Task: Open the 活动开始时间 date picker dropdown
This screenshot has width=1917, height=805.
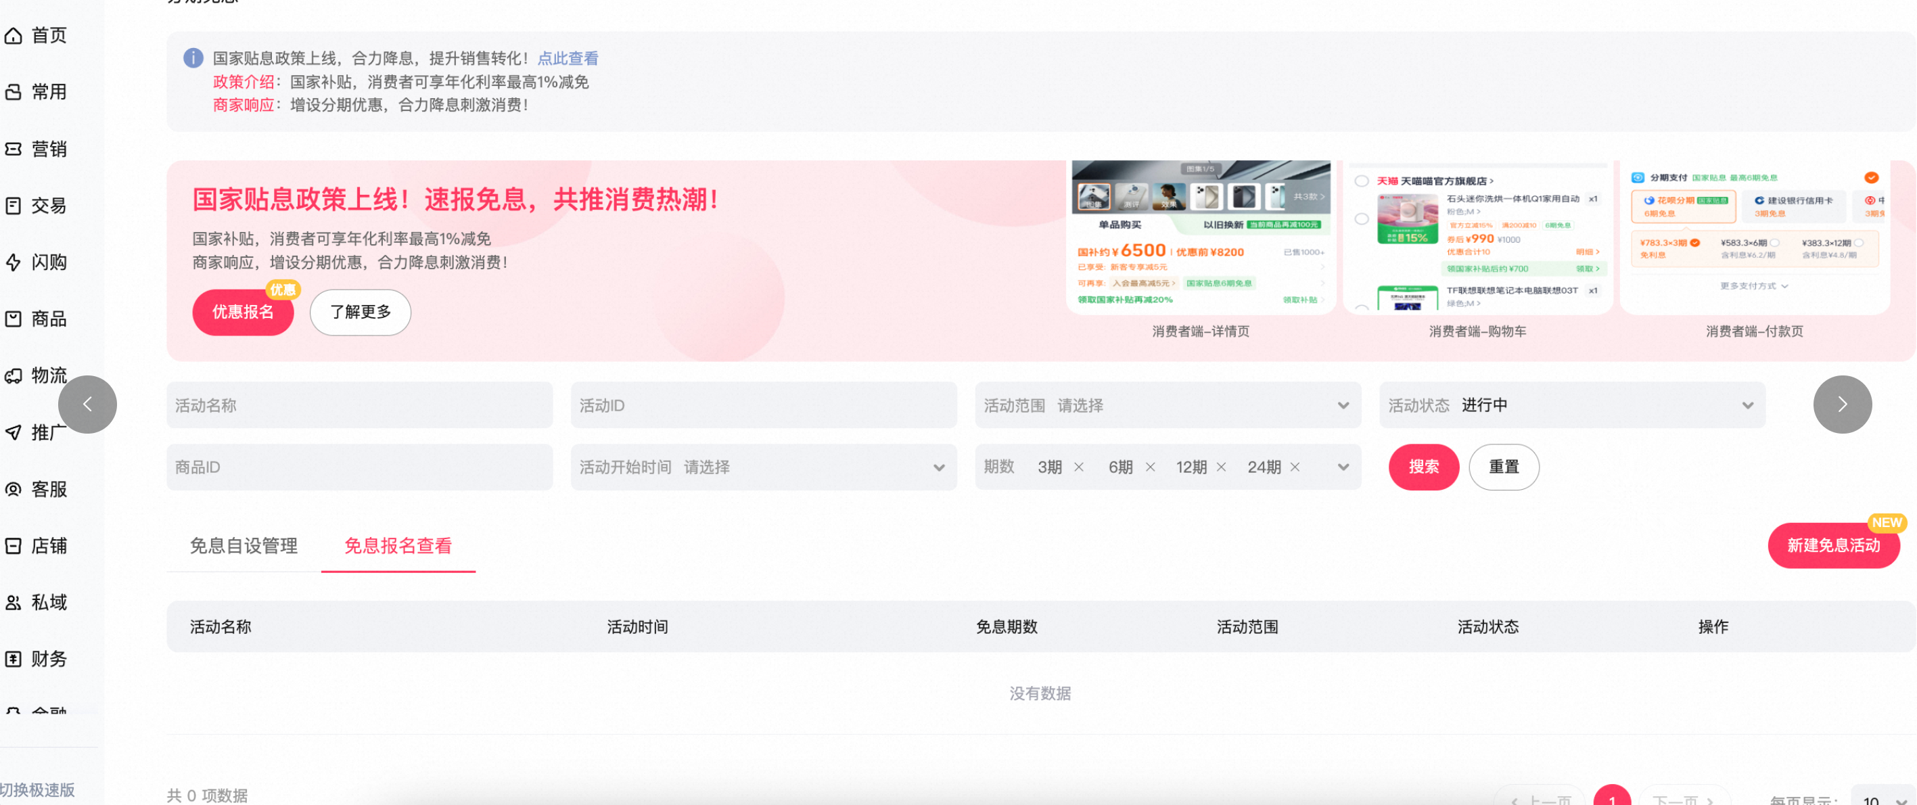Action: point(764,467)
